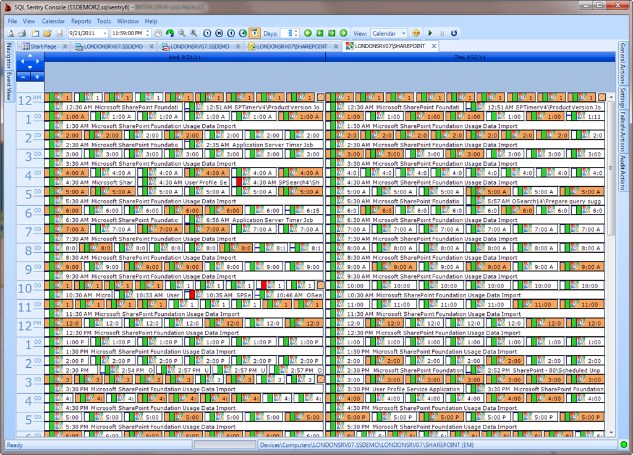Open the Help menu

pos(151,22)
